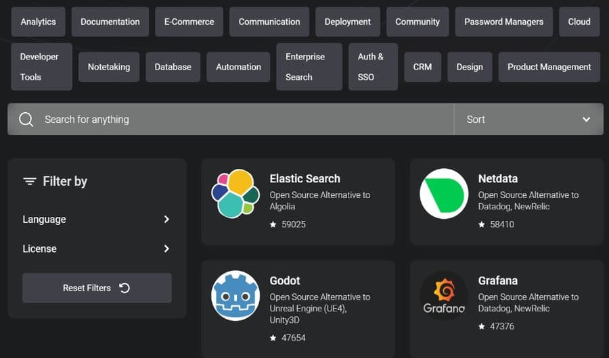Click the filter lines icon beside Filter by
Image resolution: width=609 pixels, height=358 pixels.
pyautogui.click(x=30, y=181)
